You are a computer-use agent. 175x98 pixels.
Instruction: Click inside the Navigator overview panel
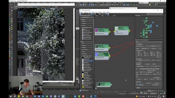tap(149, 27)
